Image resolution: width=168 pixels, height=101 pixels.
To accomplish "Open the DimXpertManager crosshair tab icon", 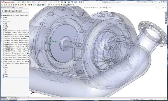I will tap(13, 11).
